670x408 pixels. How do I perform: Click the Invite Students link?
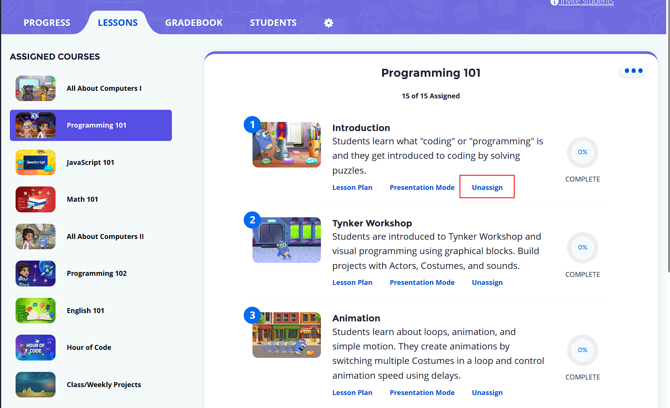(587, 2)
